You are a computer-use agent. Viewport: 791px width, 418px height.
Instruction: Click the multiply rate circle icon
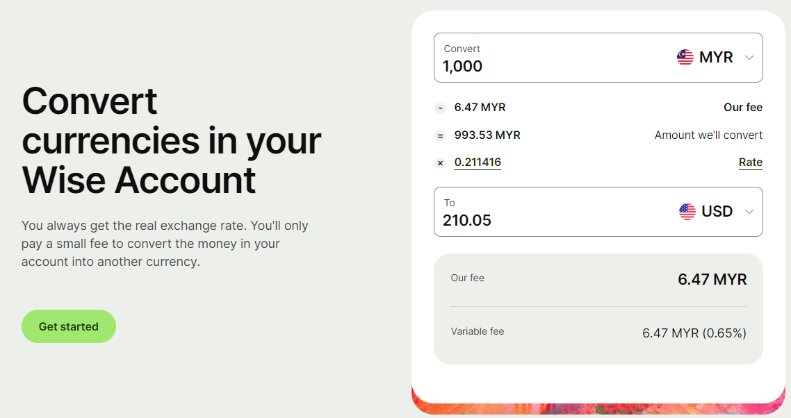[440, 163]
